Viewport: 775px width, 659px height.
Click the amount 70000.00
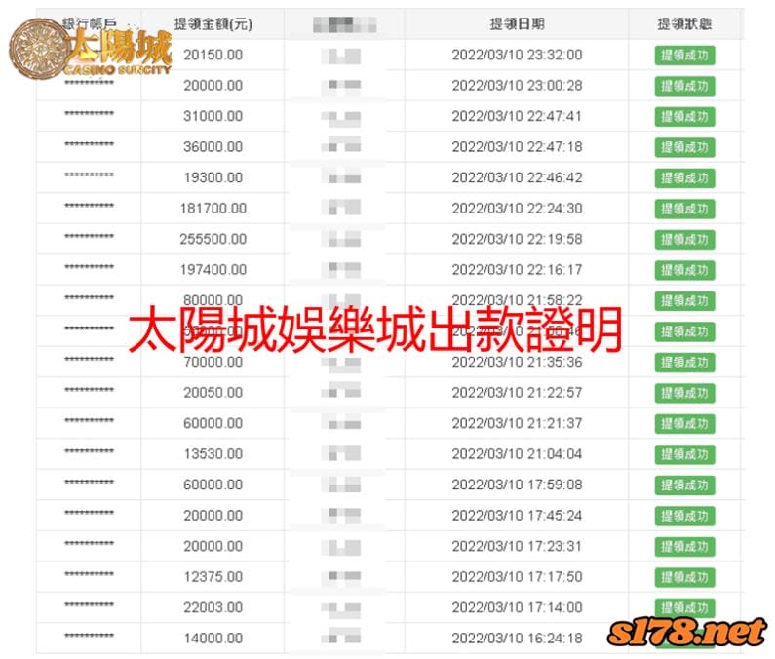click(213, 362)
